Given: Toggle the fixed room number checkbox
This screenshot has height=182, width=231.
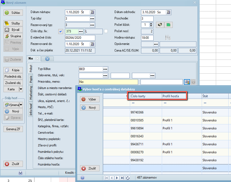Looking at the screenshot, I should [61, 31].
